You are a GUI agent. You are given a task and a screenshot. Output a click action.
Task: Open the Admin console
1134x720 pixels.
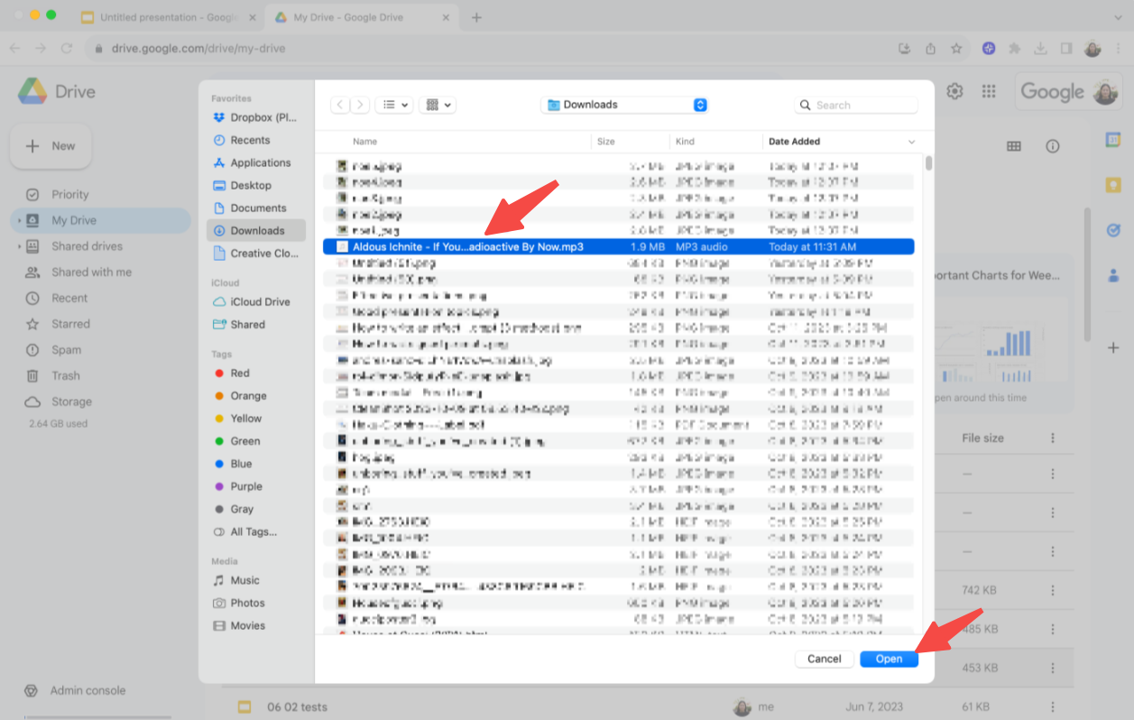(x=88, y=690)
